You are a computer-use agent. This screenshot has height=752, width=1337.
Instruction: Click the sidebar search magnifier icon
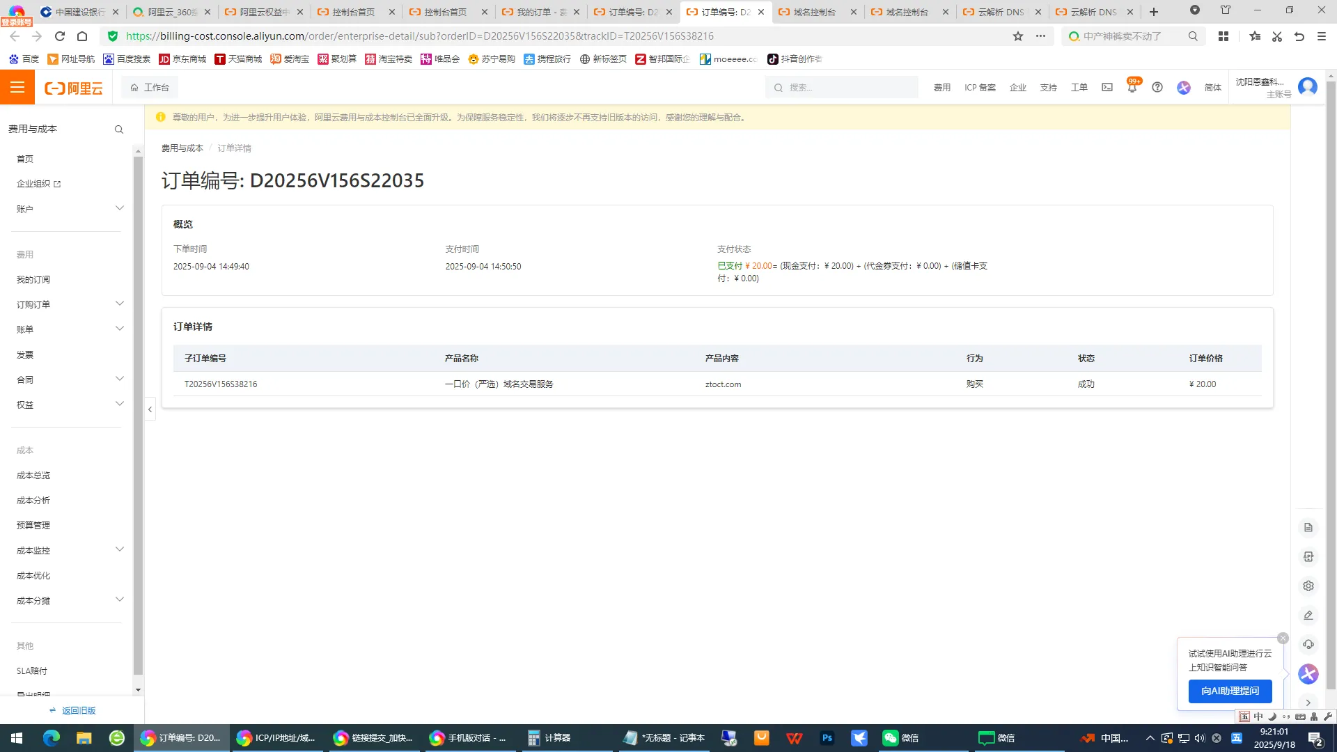coord(119,130)
